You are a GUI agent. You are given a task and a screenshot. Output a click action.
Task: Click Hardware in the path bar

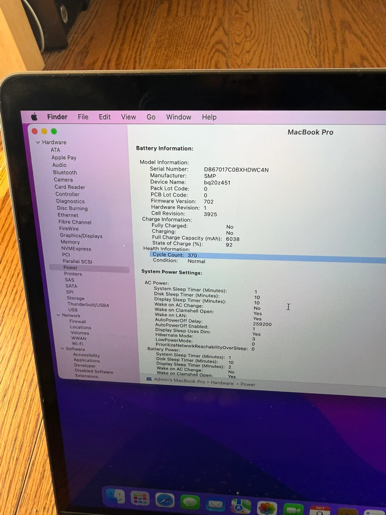[x=222, y=383]
